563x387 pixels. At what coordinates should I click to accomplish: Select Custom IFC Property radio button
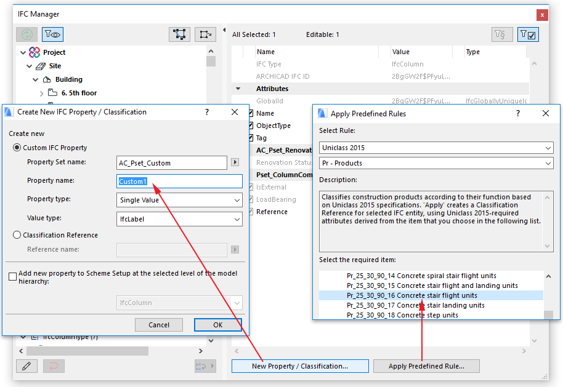pyautogui.click(x=17, y=148)
